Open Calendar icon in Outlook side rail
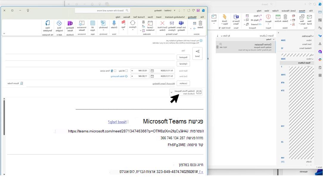 pyautogui.click(x=320, y=20)
